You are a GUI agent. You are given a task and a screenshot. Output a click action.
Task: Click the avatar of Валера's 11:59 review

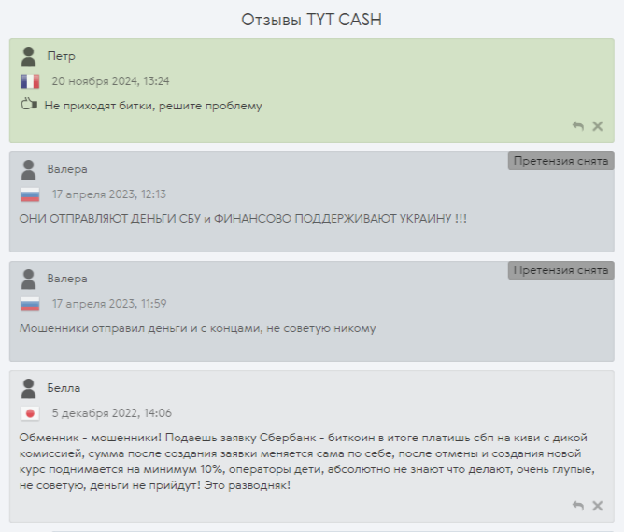point(29,280)
